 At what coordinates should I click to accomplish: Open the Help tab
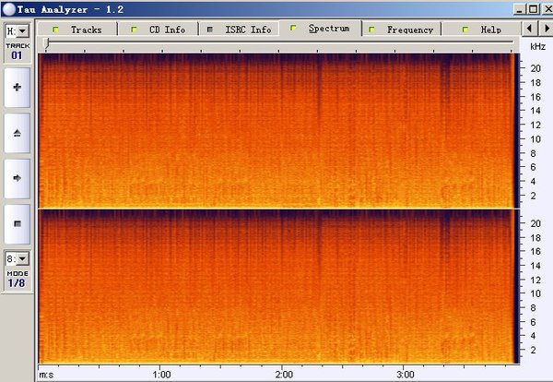[x=482, y=30]
